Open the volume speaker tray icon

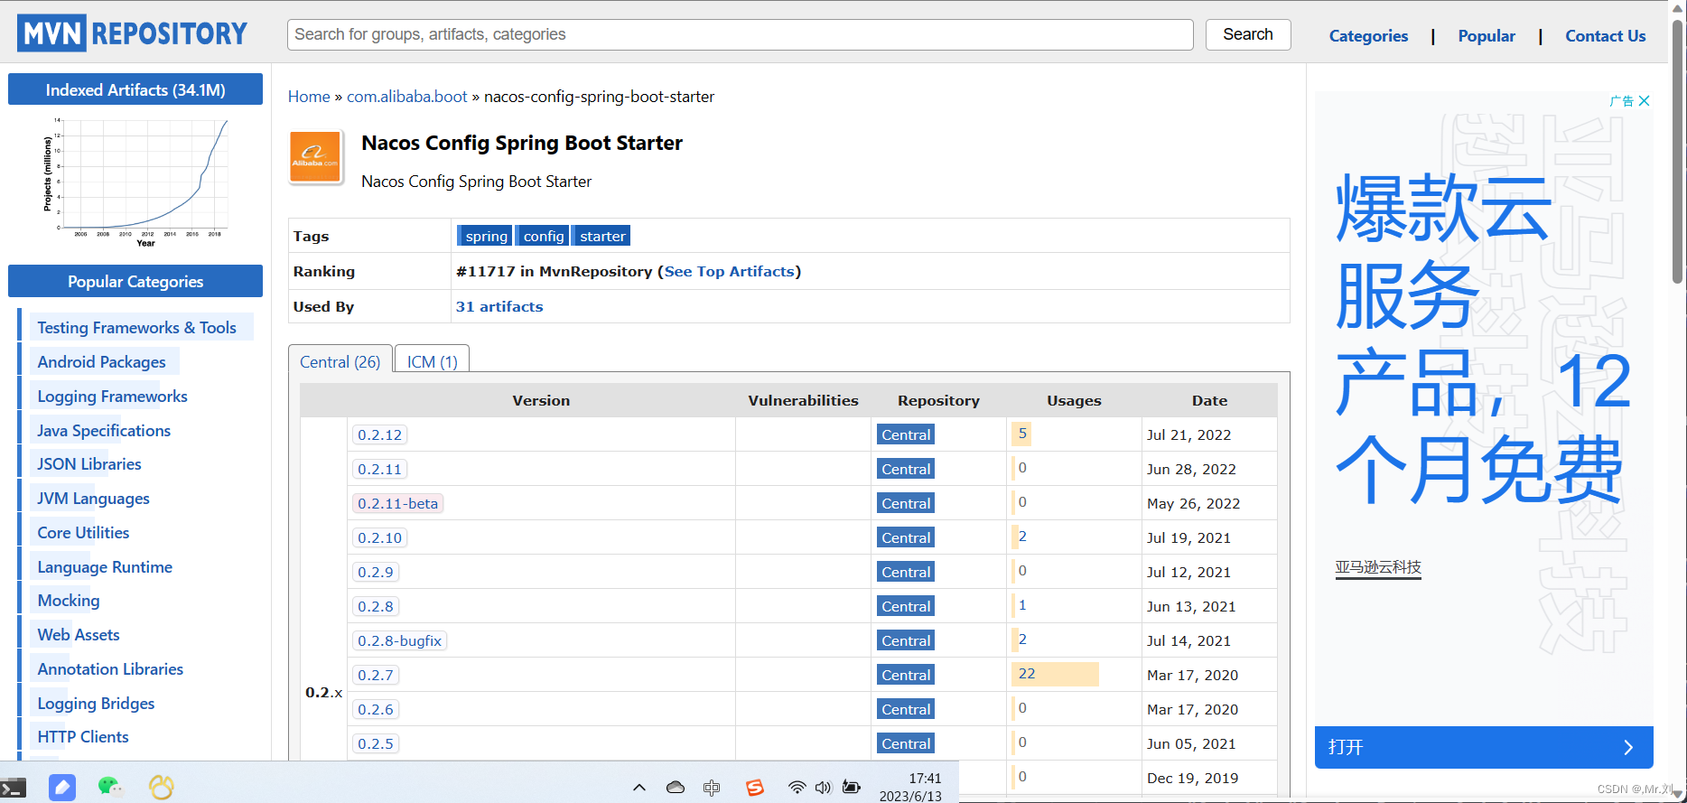tap(823, 788)
